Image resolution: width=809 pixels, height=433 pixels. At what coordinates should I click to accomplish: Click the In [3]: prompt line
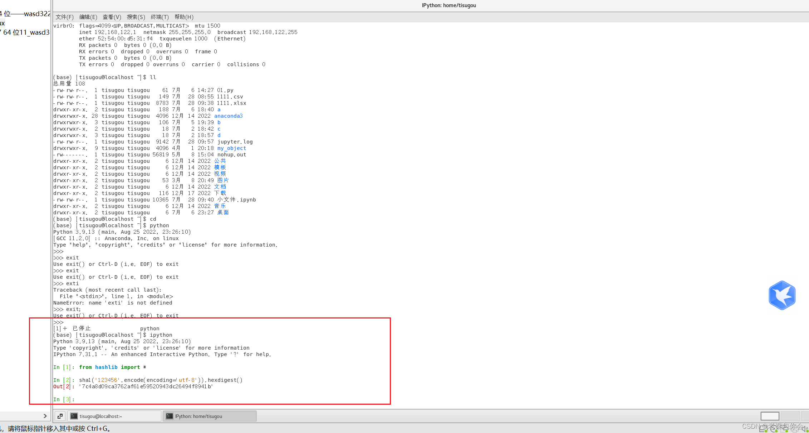[x=64, y=399]
